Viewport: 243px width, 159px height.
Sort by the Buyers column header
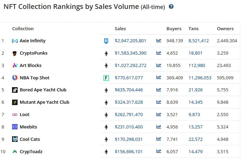coord(174,29)
